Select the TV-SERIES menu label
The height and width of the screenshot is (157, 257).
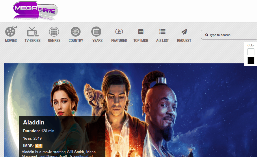coord(32,40)
